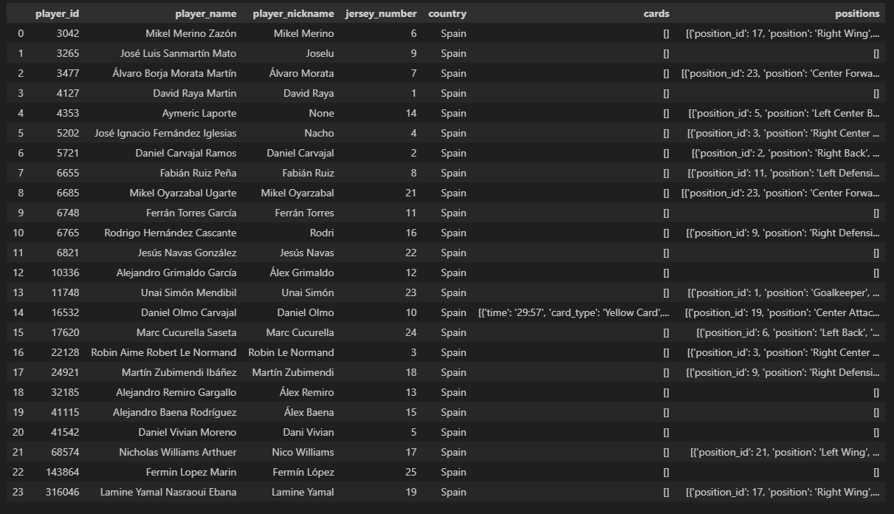This screenshot has width=894, height=514.
Task: Click jersey number 21
Action: (x=410, y=193)
